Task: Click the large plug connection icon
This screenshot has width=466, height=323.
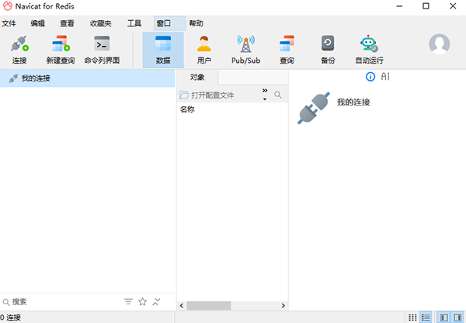Action: click(x=314, y=108)
